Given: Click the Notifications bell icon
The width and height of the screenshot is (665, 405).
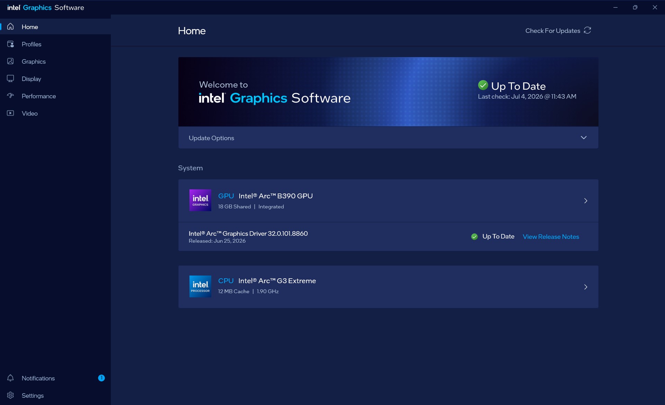Looking at the screenshot, I should click(x=10, y=378).
